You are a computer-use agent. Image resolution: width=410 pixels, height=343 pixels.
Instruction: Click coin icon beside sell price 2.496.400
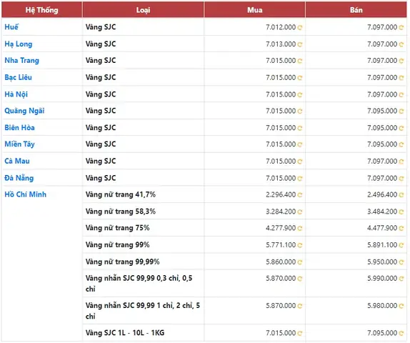401,195
